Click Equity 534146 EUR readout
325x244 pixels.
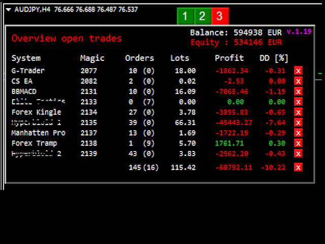click(x=236, y=42)
